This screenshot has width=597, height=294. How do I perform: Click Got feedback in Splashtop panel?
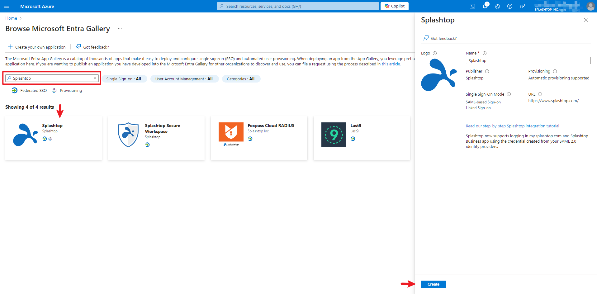pyautogui.click(x=440, y=38)
